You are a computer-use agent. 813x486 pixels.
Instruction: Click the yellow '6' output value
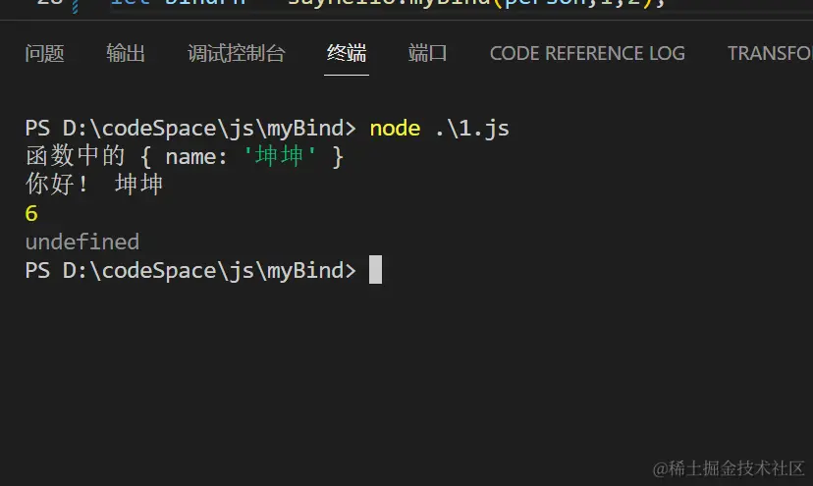click(31, 213)
